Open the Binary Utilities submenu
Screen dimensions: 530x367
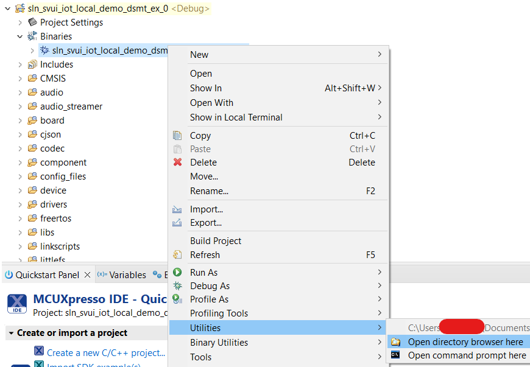point(219,342)
